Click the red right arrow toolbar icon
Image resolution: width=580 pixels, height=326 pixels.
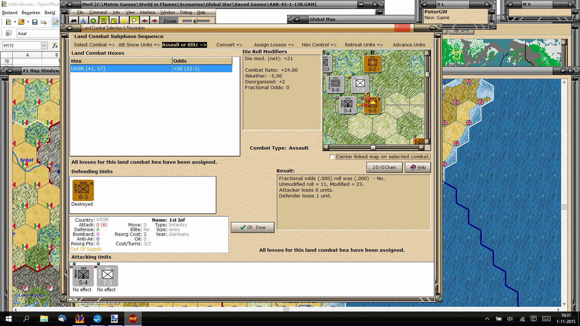[x=154, y=21]
